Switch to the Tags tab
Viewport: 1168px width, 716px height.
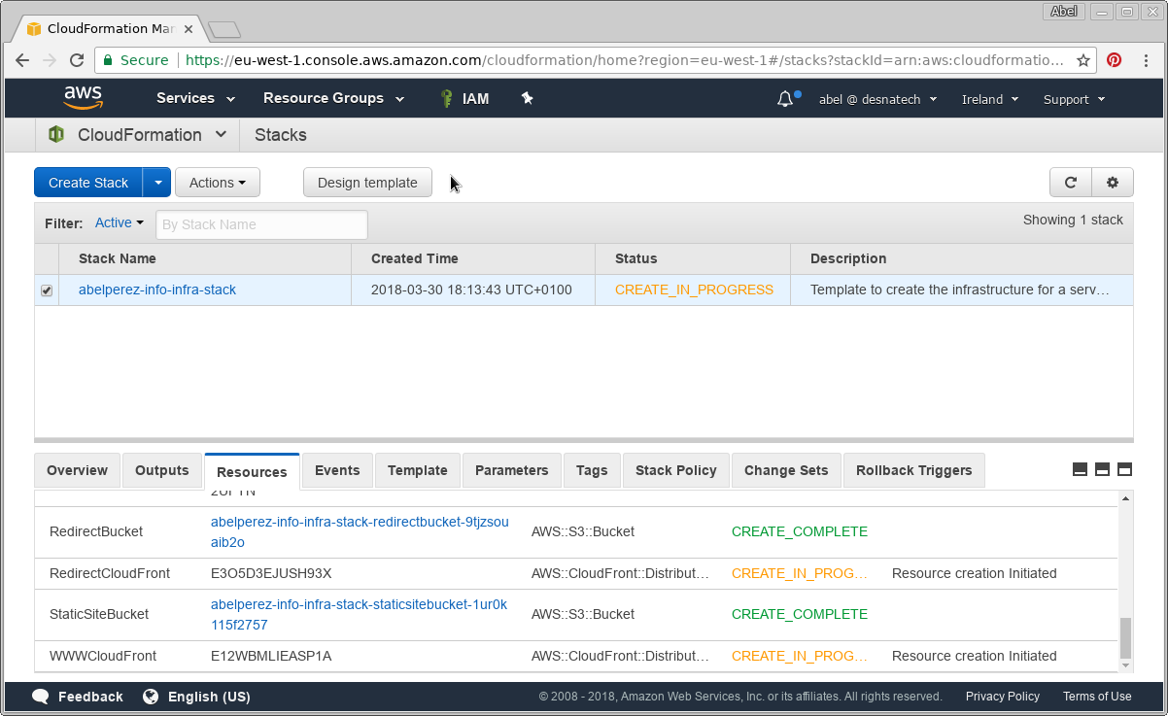[592, 470]
